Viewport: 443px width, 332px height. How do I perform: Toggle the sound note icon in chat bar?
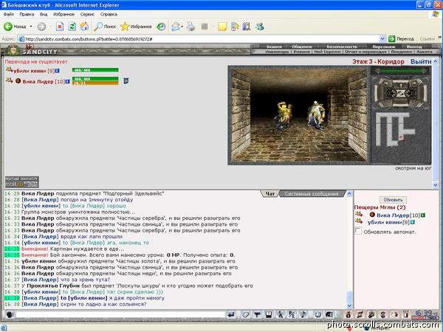(303, 314)
